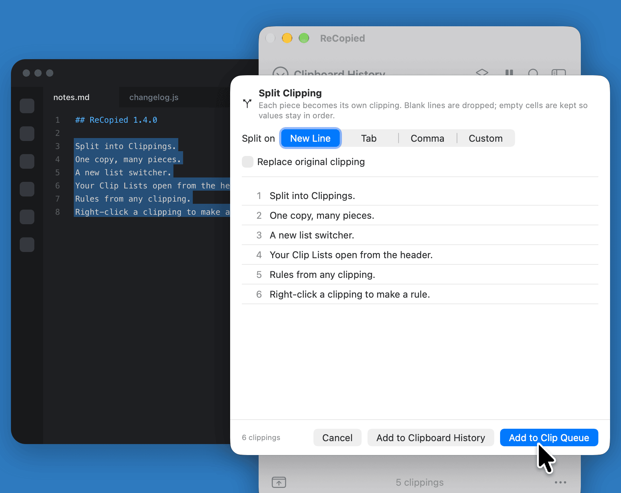Open the ellipsis menu at ReCopied bottom right
The width and height of the screenshot is (621, 493).
click(560, 482)
